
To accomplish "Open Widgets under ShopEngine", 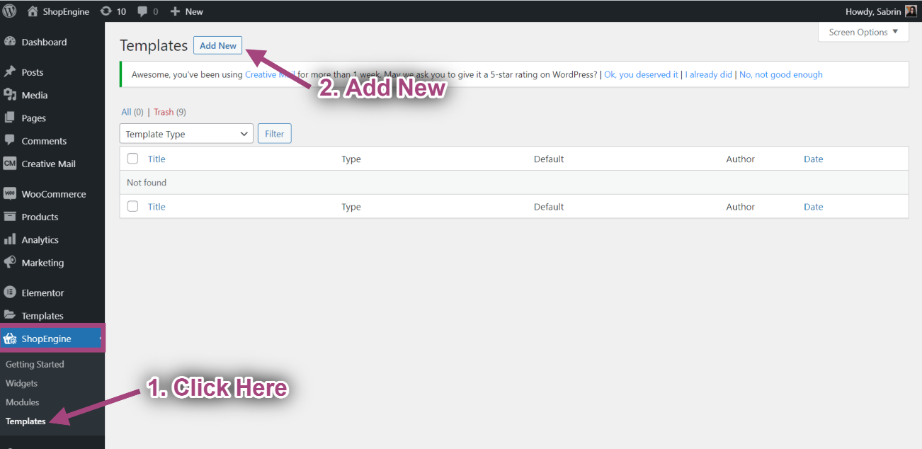I will click(x=21, y=383).
